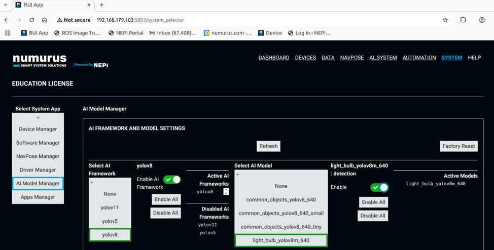Collapse the Select AI Framework chevron
The width and height of the screenshot is (494, 250).
[92, 183]
